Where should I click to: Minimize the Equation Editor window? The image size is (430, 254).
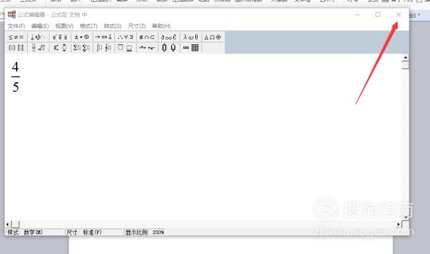pos(357,15)
